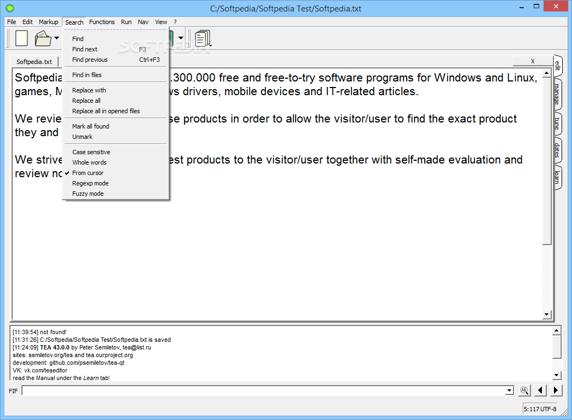Click the 'not found!' log entry

tap(39, 332)
